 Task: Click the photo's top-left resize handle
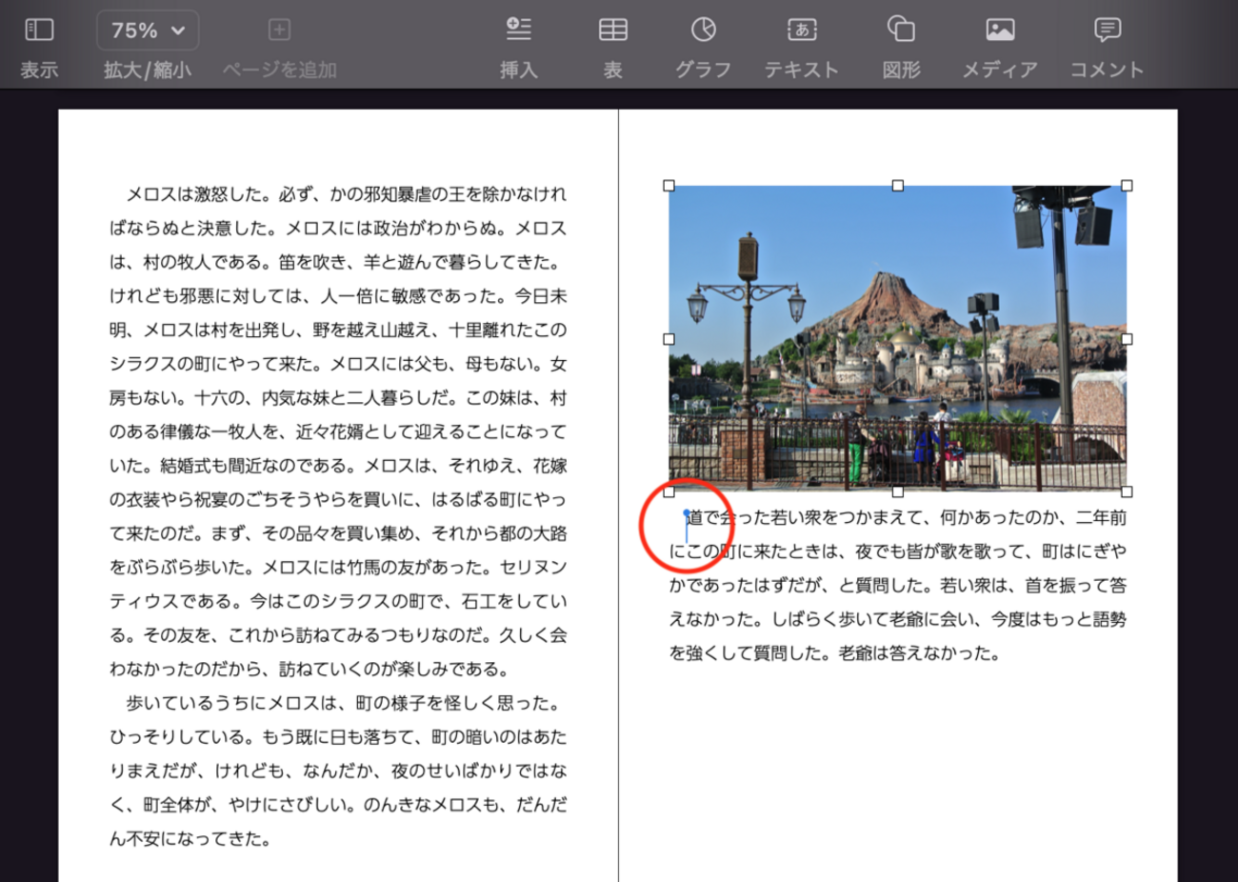click(669, 186)
